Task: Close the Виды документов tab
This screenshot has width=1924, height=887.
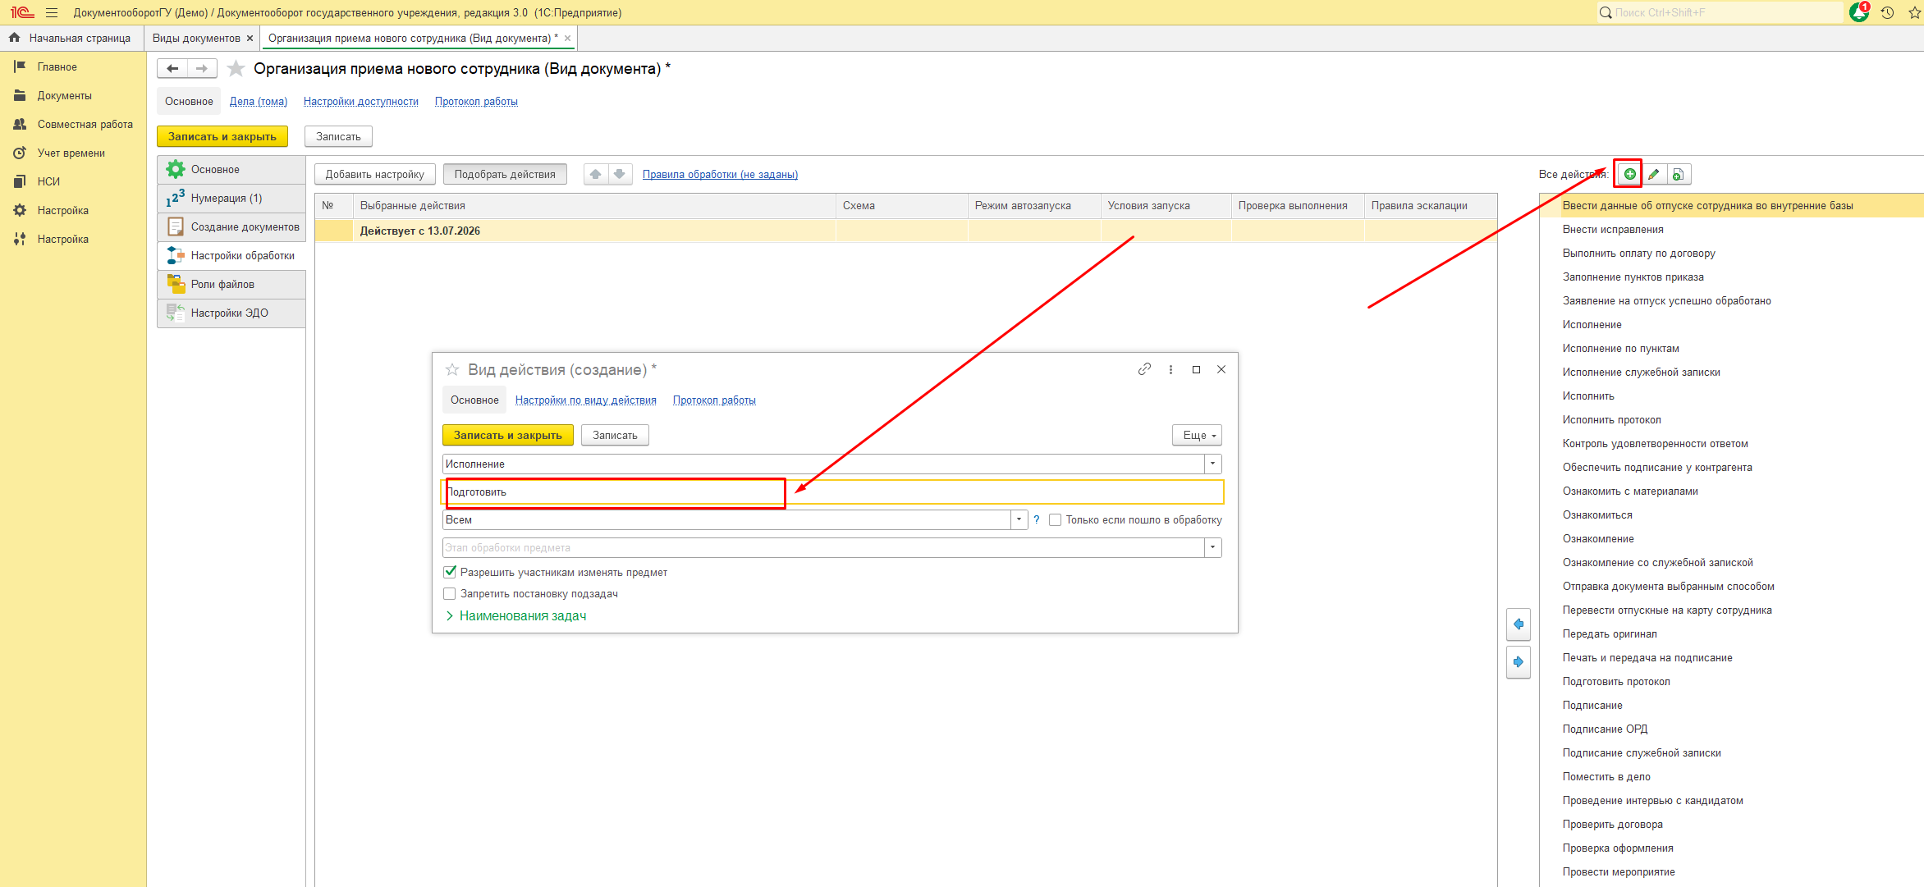Action: [250, 38]
